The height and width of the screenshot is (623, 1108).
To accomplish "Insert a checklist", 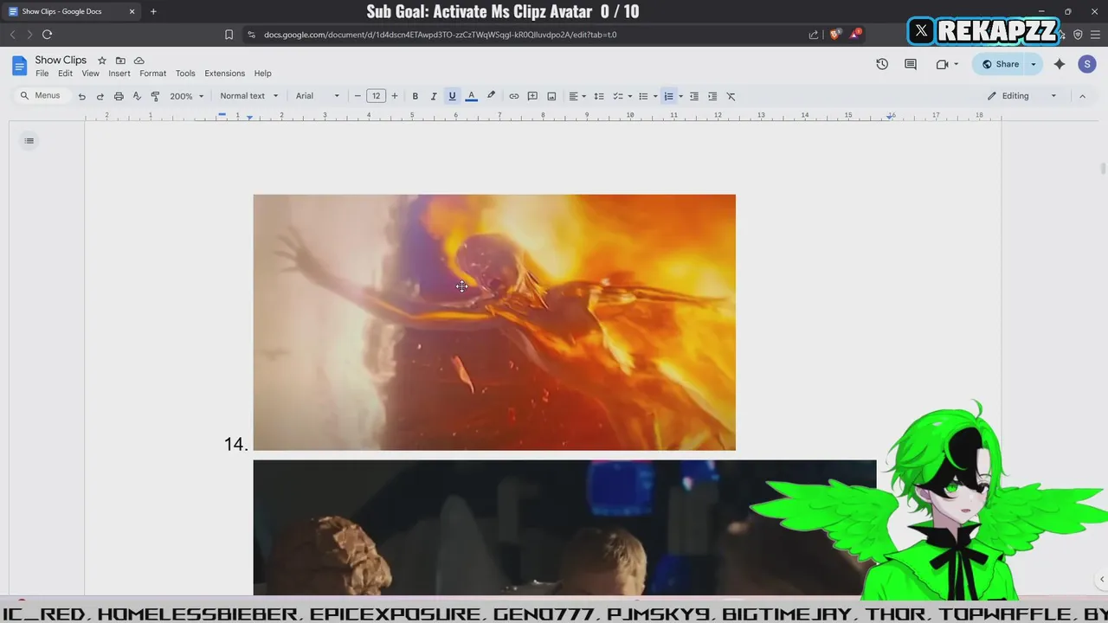I will coord(618,96).
